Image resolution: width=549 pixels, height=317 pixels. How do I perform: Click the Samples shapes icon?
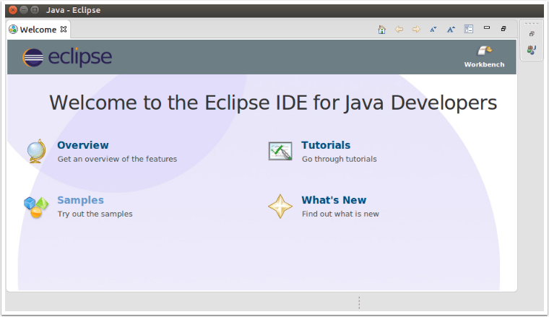pos(36,207)
